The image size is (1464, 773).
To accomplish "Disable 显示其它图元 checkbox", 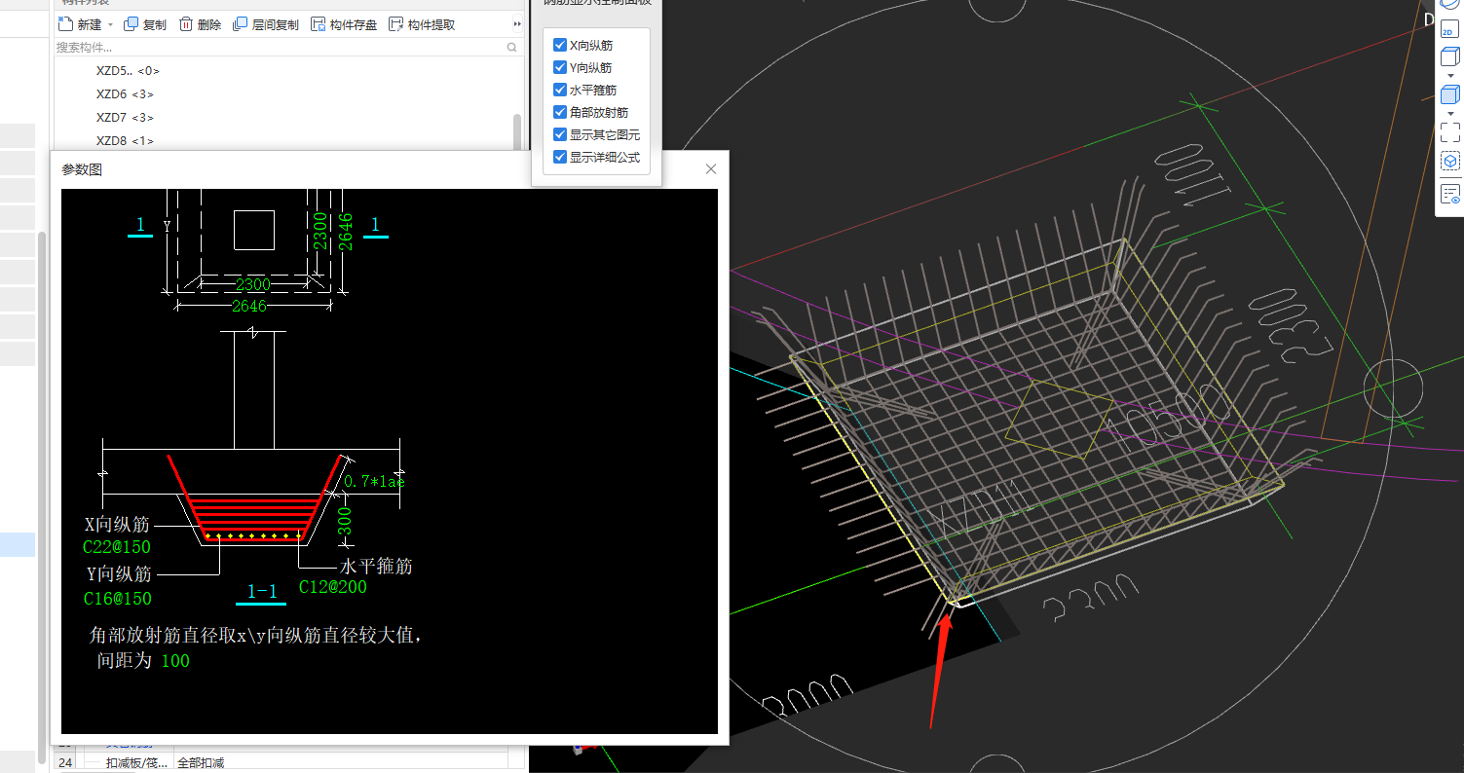I will (560, 134).
